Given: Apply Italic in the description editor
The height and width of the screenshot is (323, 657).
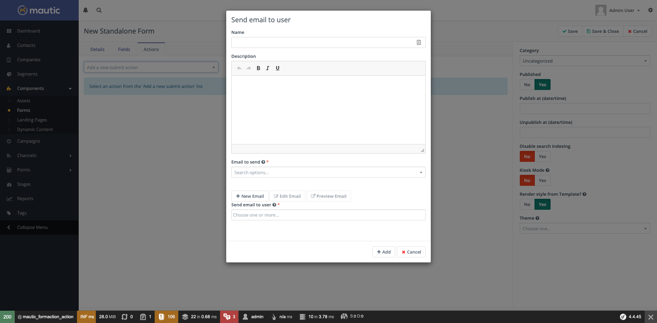Looking at the screenshot, I should click(268, 68).
